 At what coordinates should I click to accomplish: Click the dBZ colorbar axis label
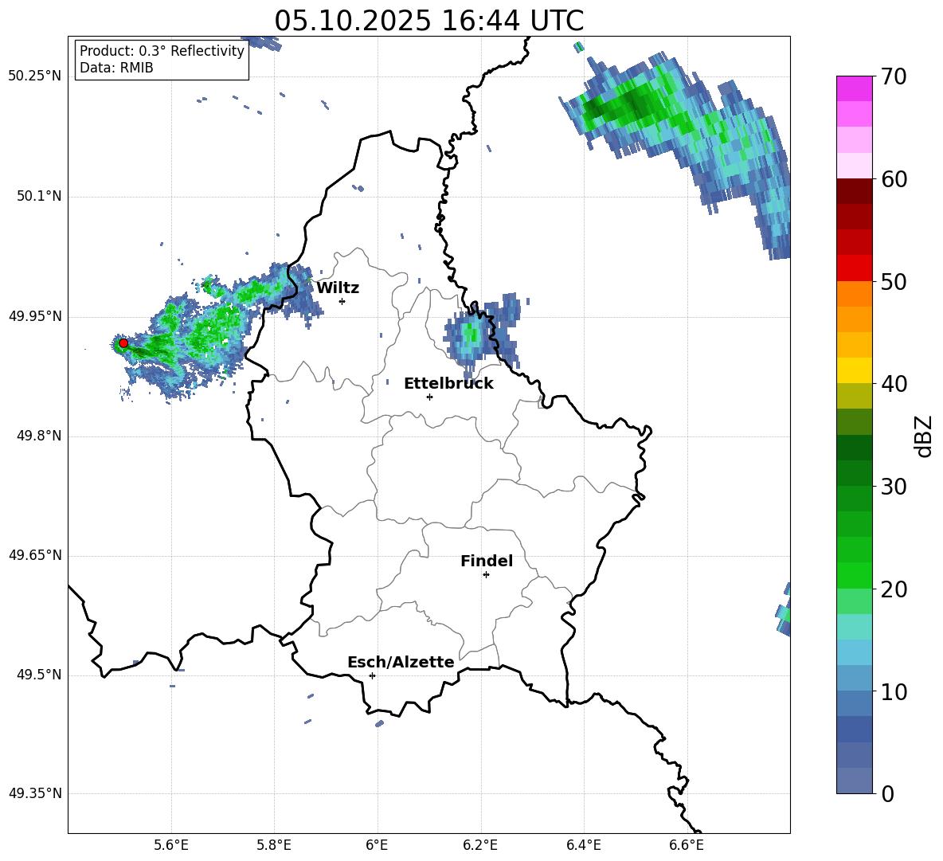click(922, 436)
